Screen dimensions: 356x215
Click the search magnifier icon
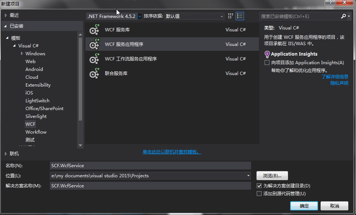click(343, 16)
